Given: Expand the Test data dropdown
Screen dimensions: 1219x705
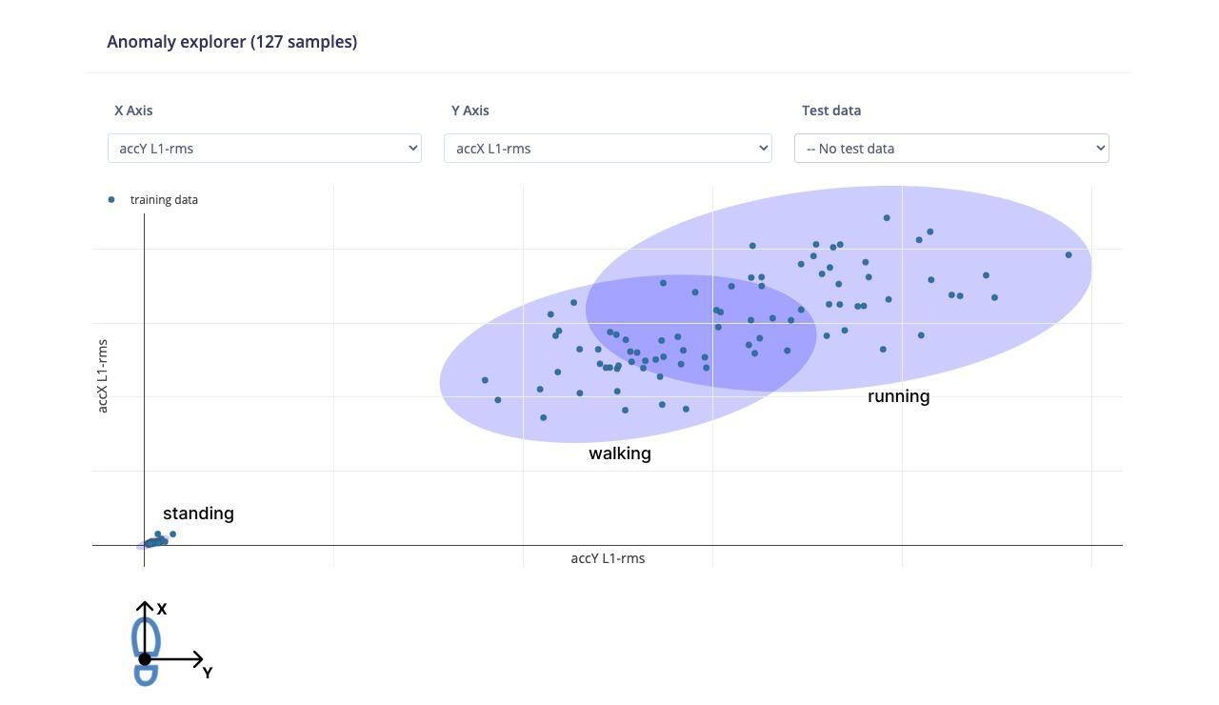Looking at the screenshot, I should [951, 148].
